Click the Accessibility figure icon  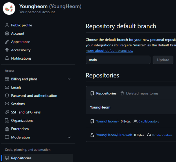(7, 50)
